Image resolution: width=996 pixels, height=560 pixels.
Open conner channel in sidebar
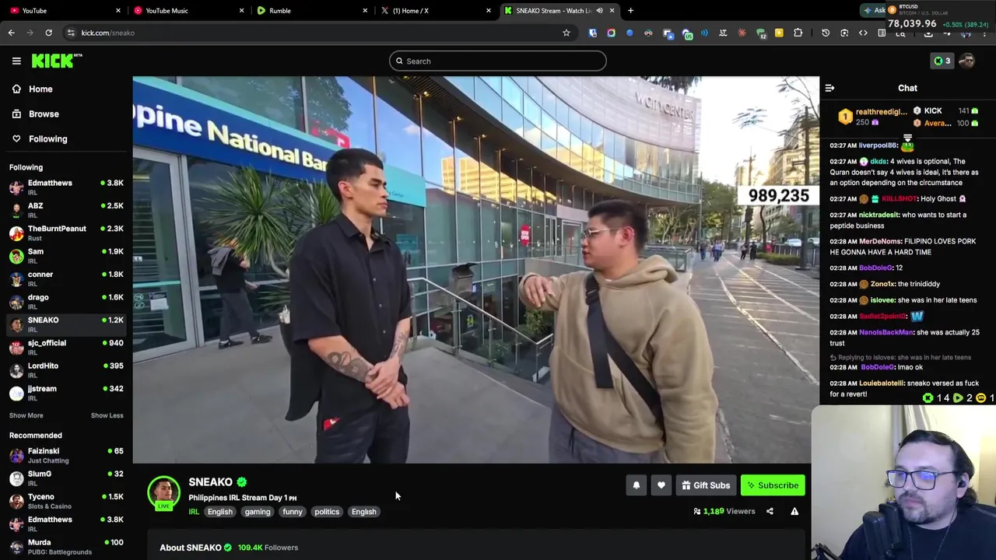click(x=66, y=278)
